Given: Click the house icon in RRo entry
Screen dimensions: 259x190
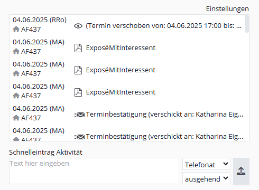Looking at the screenshot, I should coord(16,29).
